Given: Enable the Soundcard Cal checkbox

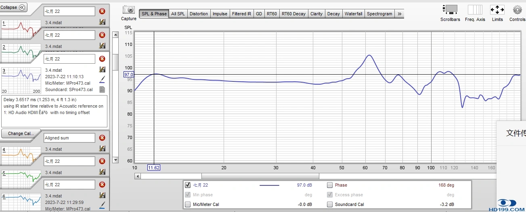Looking at the screenshot, I should coord(330,204).
